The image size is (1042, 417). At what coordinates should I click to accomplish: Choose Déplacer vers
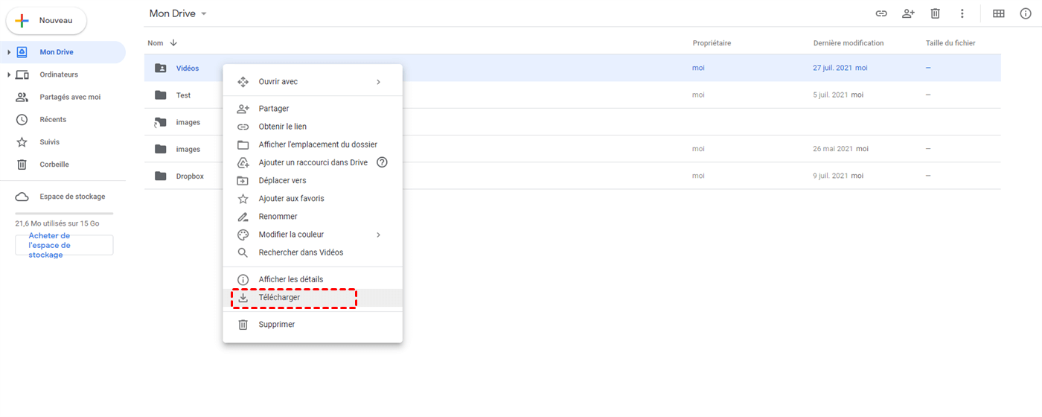(313, 180)
